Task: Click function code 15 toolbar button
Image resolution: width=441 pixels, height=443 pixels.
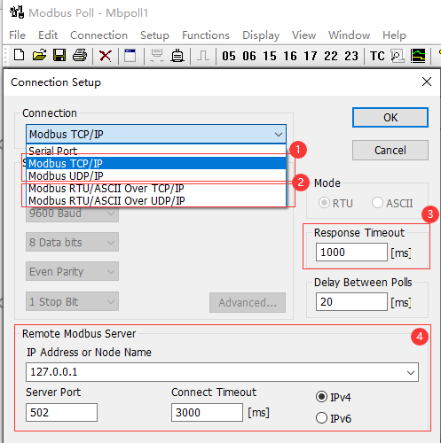Action: (270, 56)
